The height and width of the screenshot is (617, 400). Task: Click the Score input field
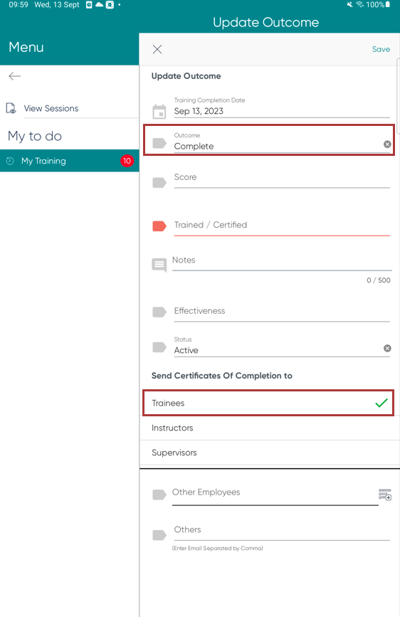click(x=282, y=179)
